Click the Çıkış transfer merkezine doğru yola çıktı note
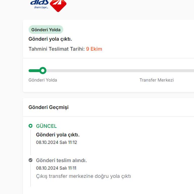Image resolution: width=194 pixels, height=194 pixels. 84,176
